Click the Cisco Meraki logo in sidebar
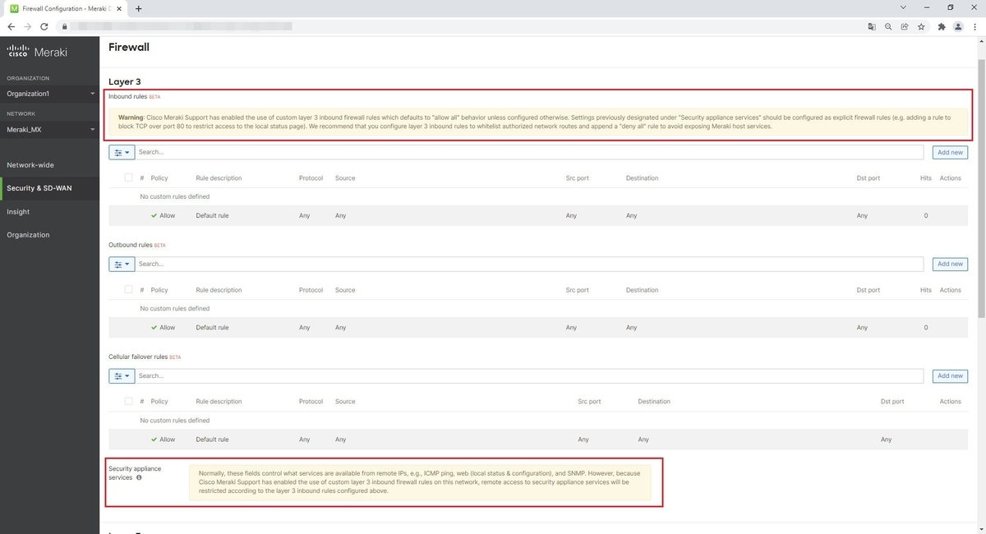This screenshot has width=986, height=534. (x=37, y=51)
